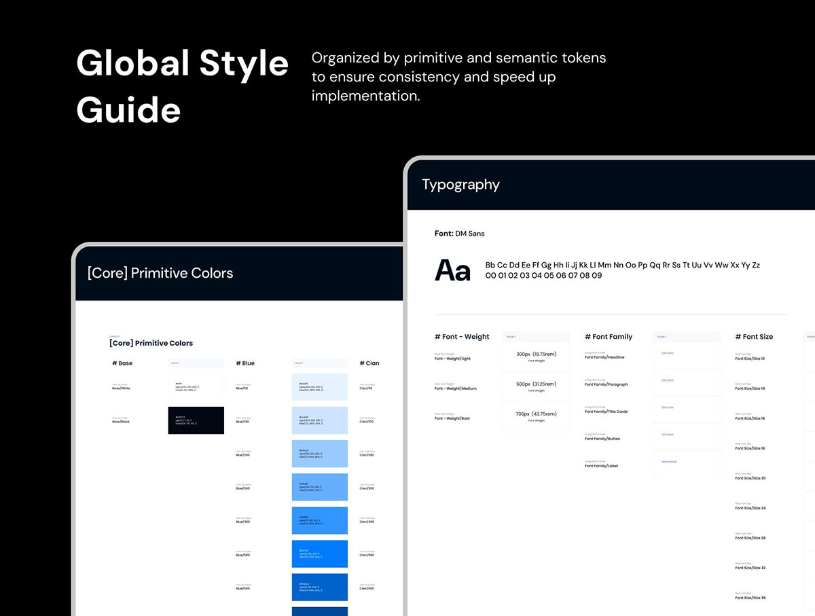Pick the Blue/50 color swatch
The width and height of the screenshot is (815, 616).
point(319,387)
